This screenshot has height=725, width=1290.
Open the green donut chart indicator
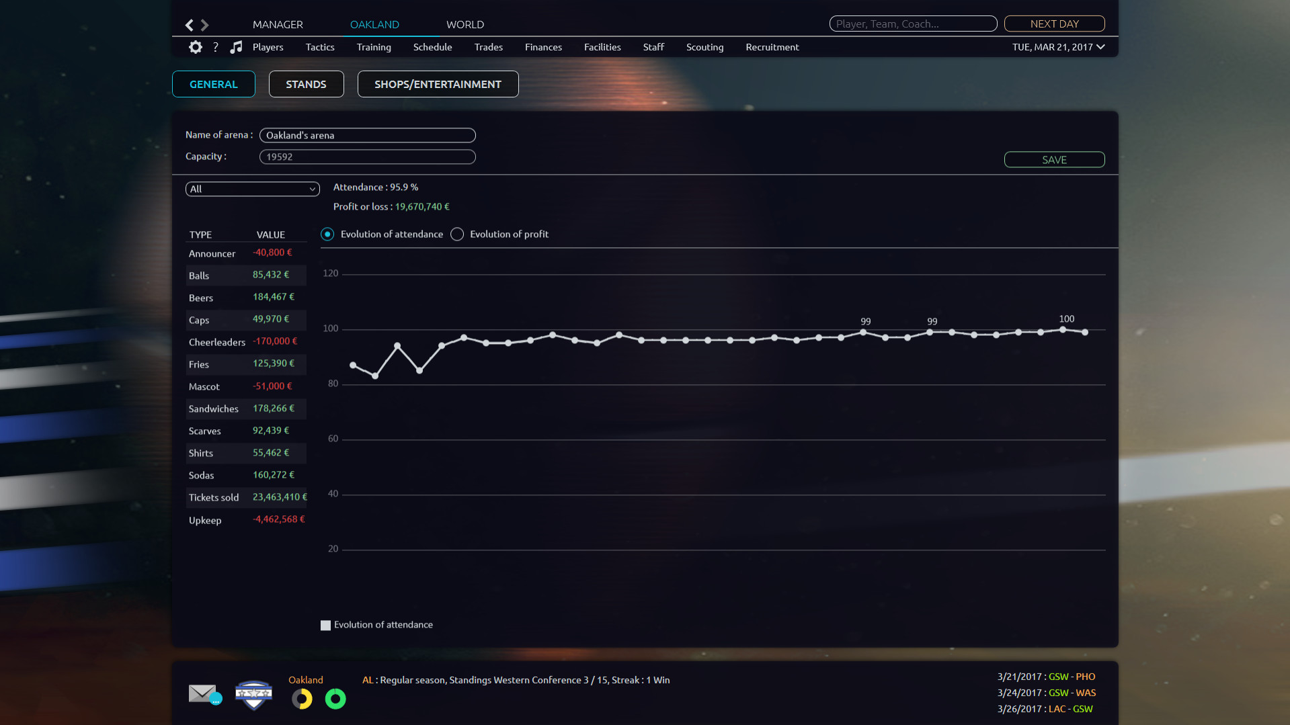pos(335,699)
